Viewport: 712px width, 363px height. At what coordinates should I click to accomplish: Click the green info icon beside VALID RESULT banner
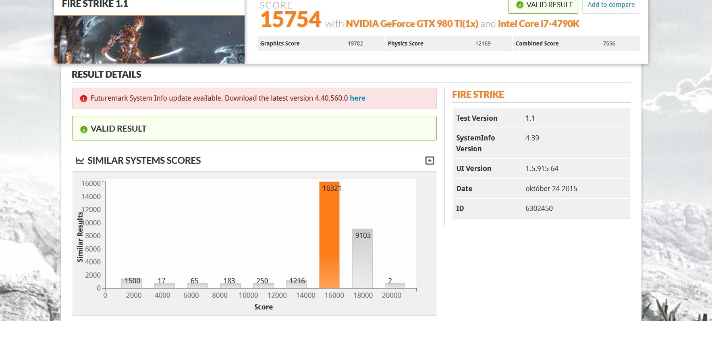(84, 130)
